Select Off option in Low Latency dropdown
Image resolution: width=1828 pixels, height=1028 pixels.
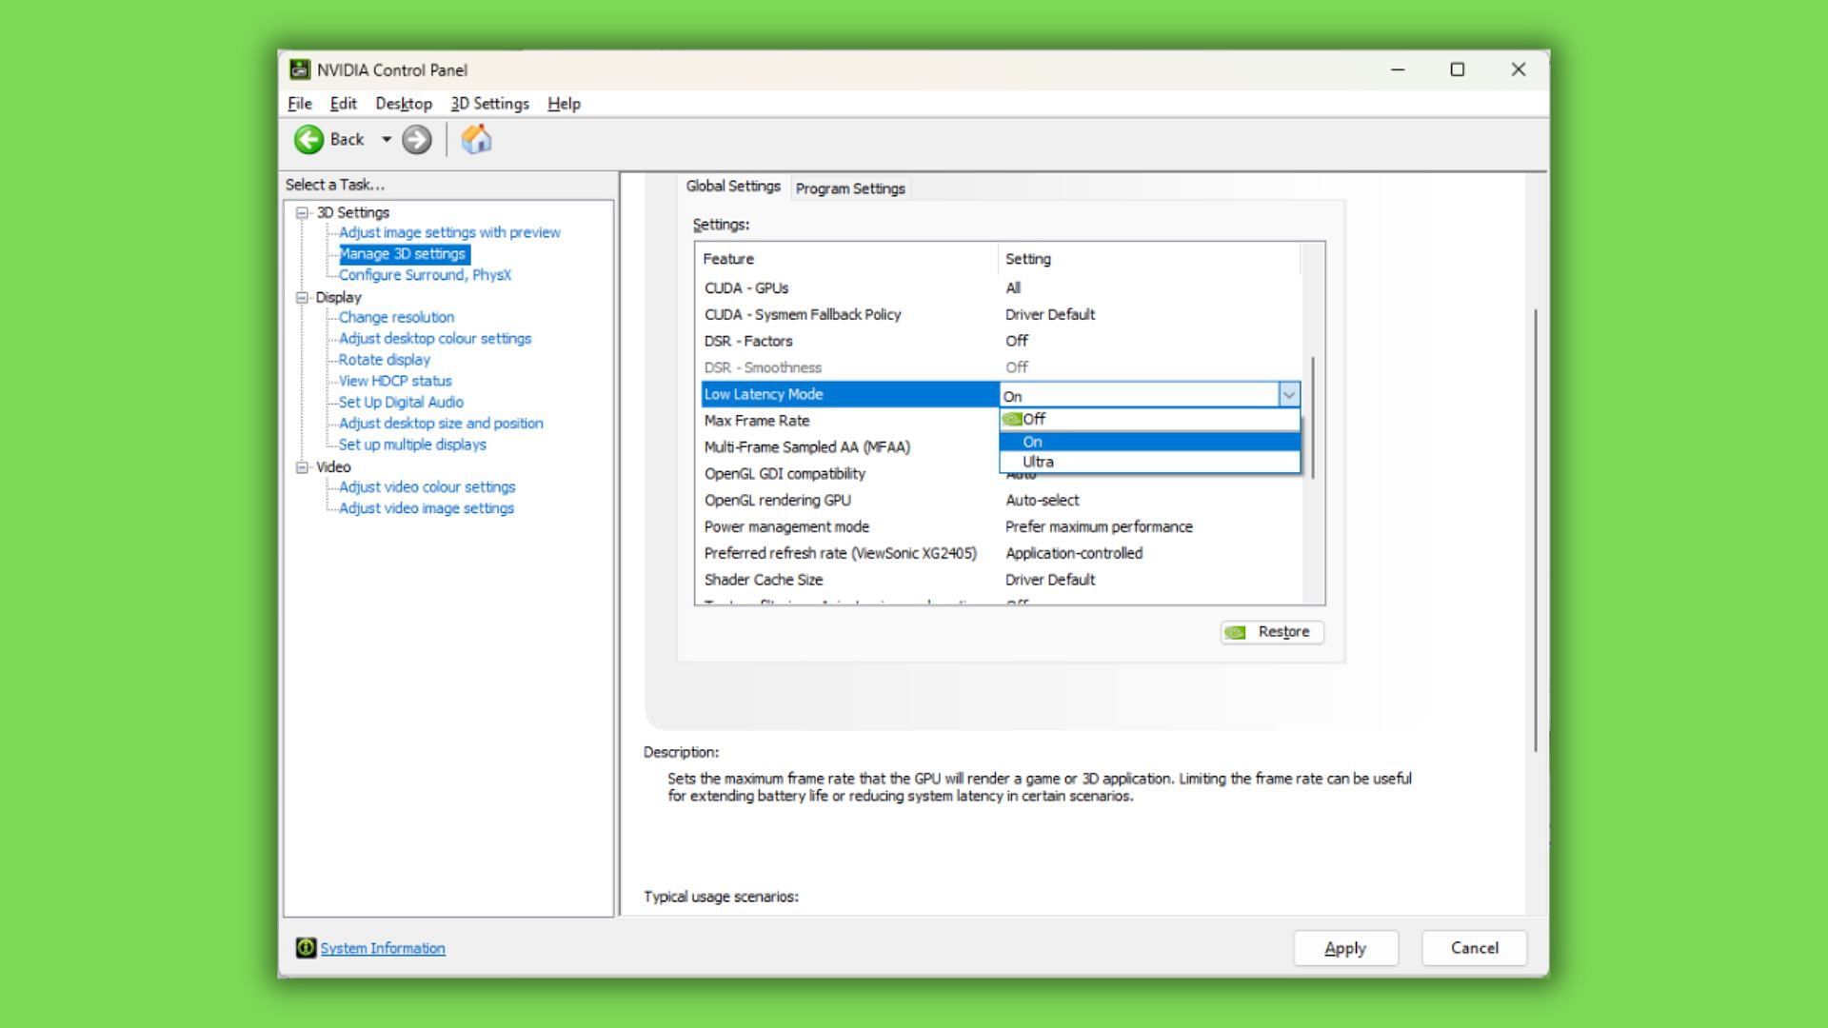[x=1146, y=418]
